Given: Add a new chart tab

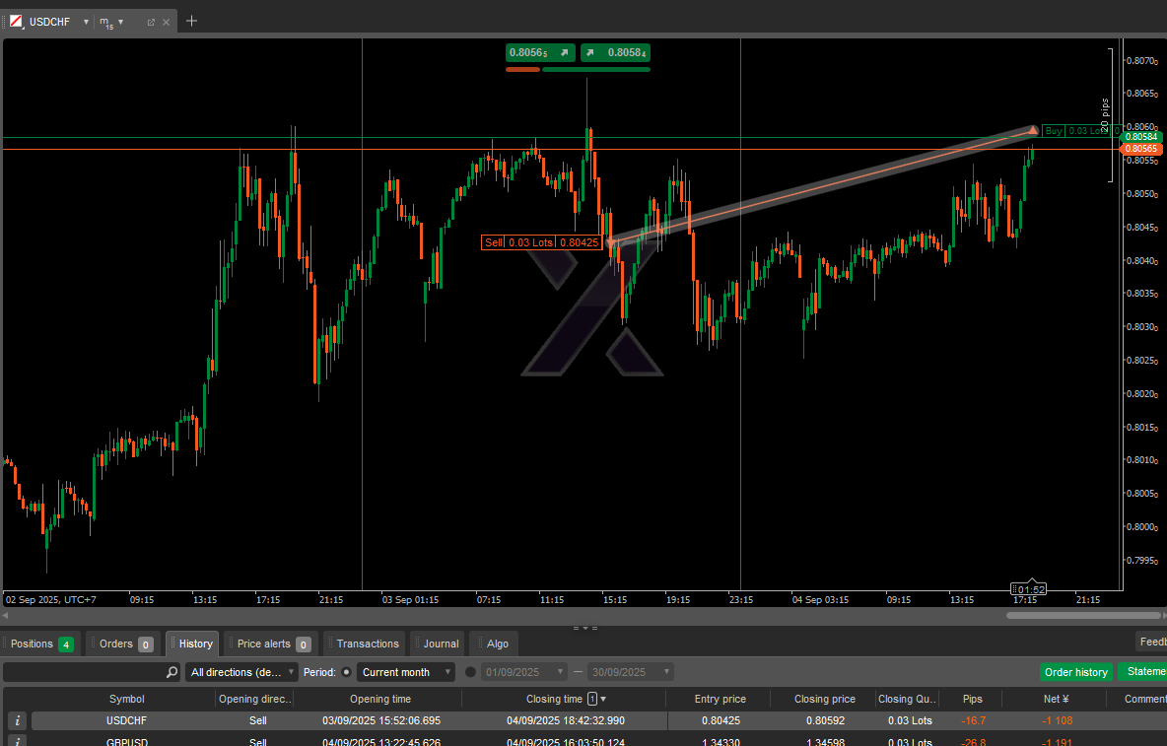Looking at the screenshot, I should click(x=191, y=21).
